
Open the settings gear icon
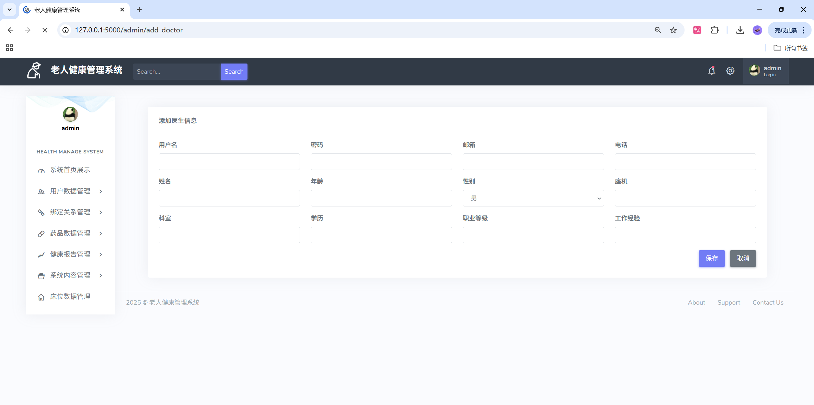[x=730, y=71]
